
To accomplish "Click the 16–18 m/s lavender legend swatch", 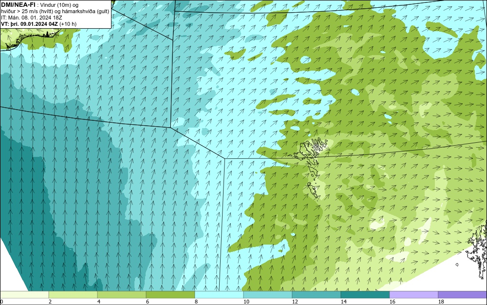I will point(413,294).
